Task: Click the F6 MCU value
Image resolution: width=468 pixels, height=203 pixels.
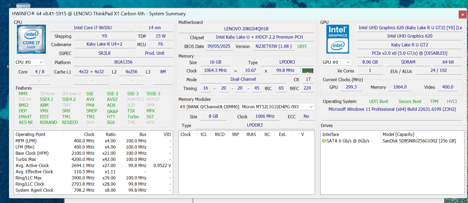Action: click(161, 44)
